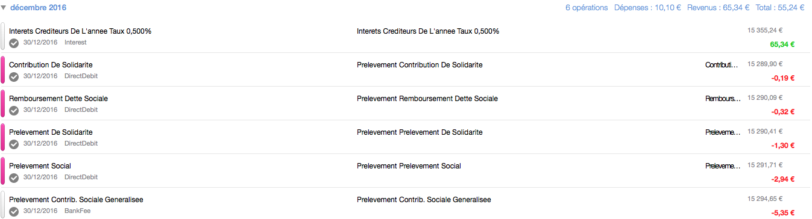
Task: Open the 6 opérations summary link
Action: click(587, 8)
